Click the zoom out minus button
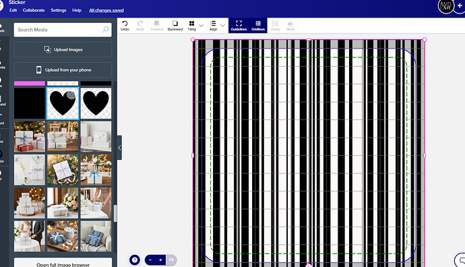The image size is (465, 267). click(150, 260)
